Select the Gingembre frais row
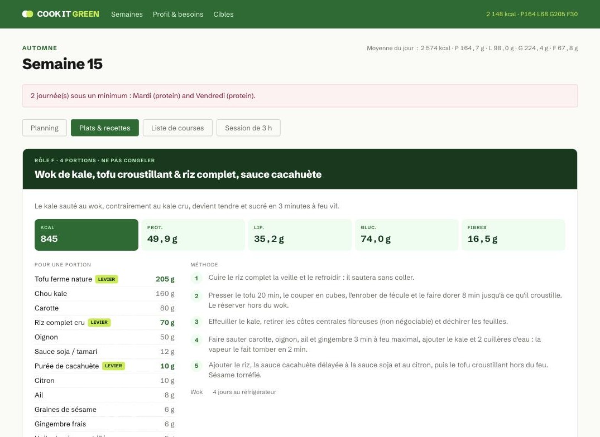The width and height of the screenshot is (600, 437). [104, 424]
